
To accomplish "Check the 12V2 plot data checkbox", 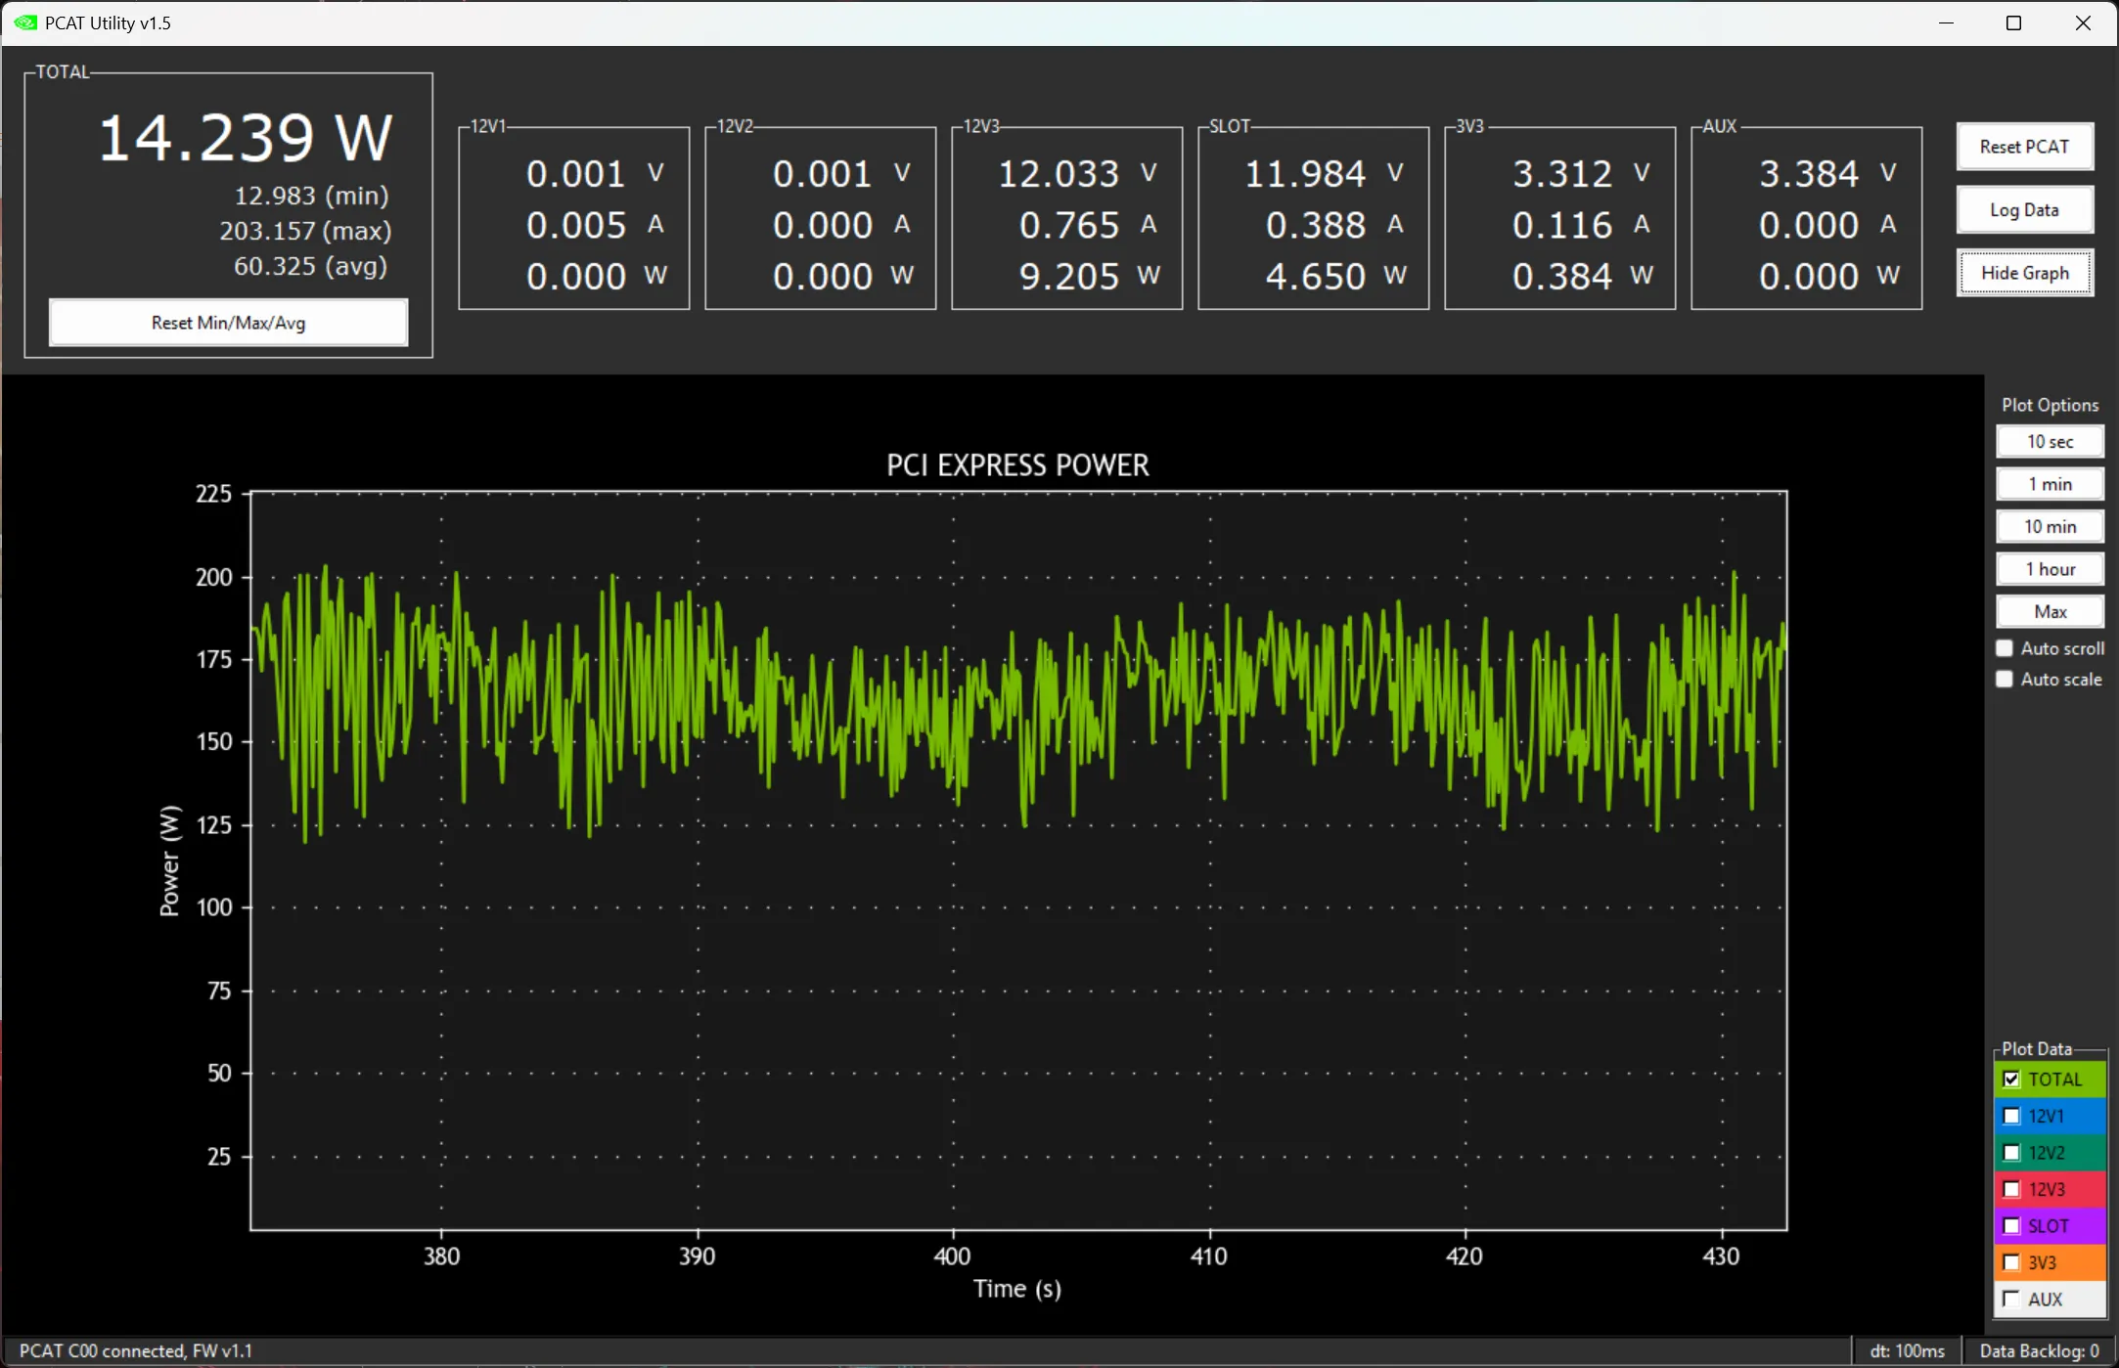I will point(2011,1153).
